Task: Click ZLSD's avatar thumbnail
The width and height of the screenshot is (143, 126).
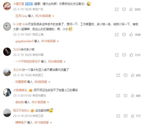Action: click(x=7, y=52)
